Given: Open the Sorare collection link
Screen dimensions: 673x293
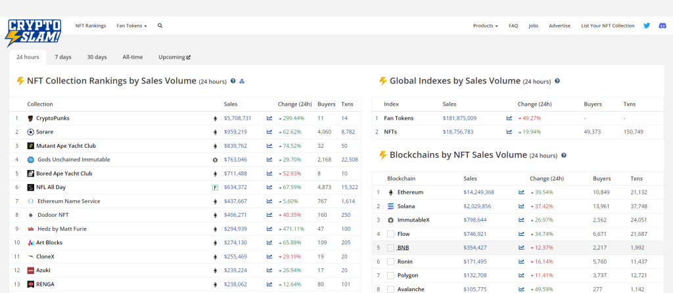Looking at the screenshot, I should tap(45, 132).
